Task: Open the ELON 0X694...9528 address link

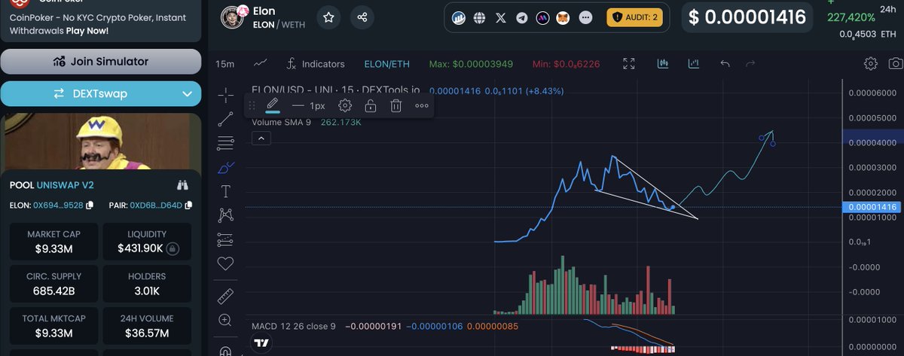Action: coord(59,205)
